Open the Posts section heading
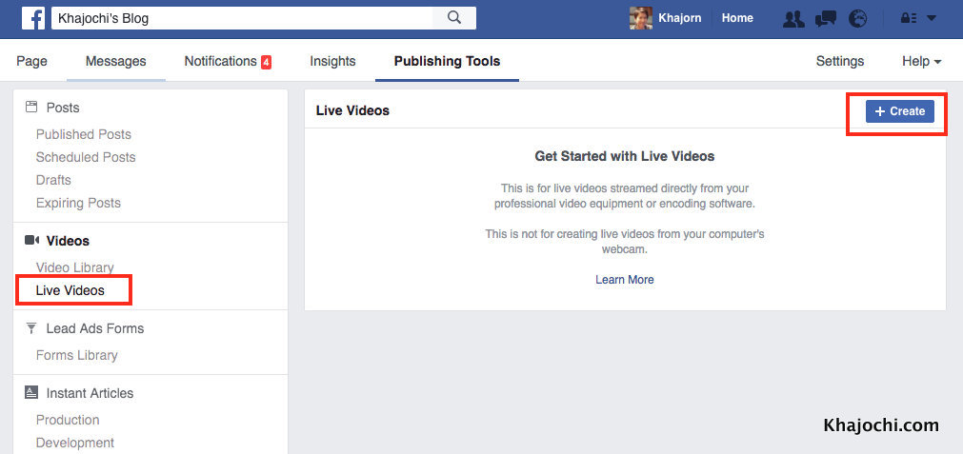 [63, 108]
